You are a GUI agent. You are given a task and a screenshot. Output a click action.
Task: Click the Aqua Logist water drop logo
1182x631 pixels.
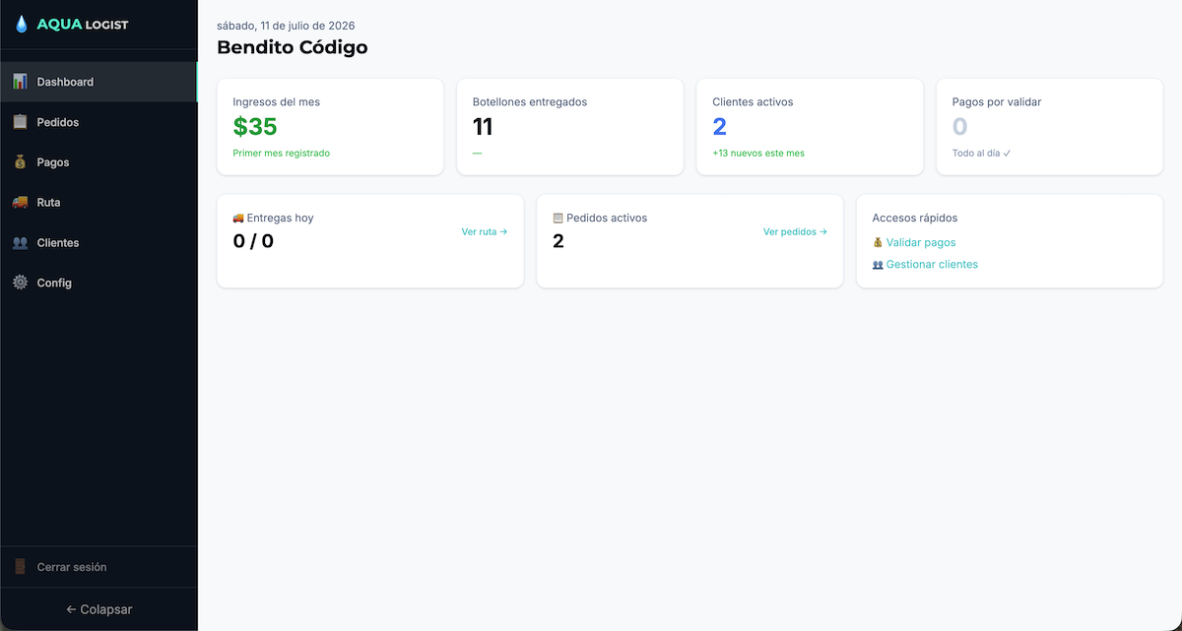tap(22, 25)
